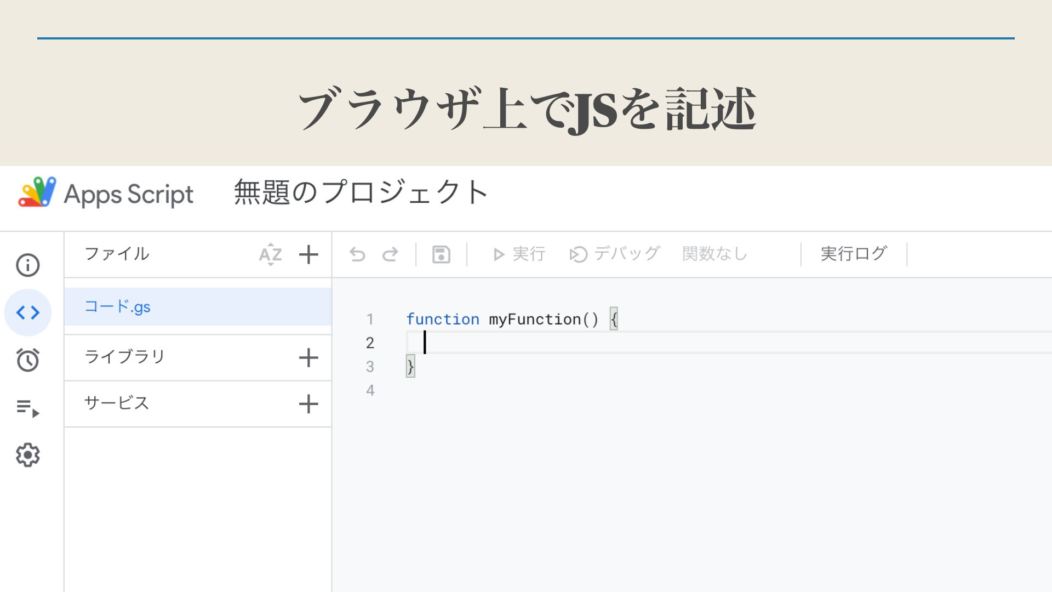Click line number 4 in gutter
The width and height of the screenshot is (1052, 592).
(x=370, y=390)
